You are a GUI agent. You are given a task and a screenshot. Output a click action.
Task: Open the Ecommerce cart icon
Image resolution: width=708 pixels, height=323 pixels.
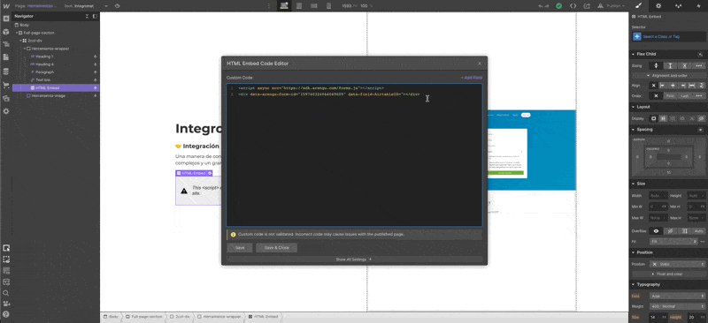6,85
